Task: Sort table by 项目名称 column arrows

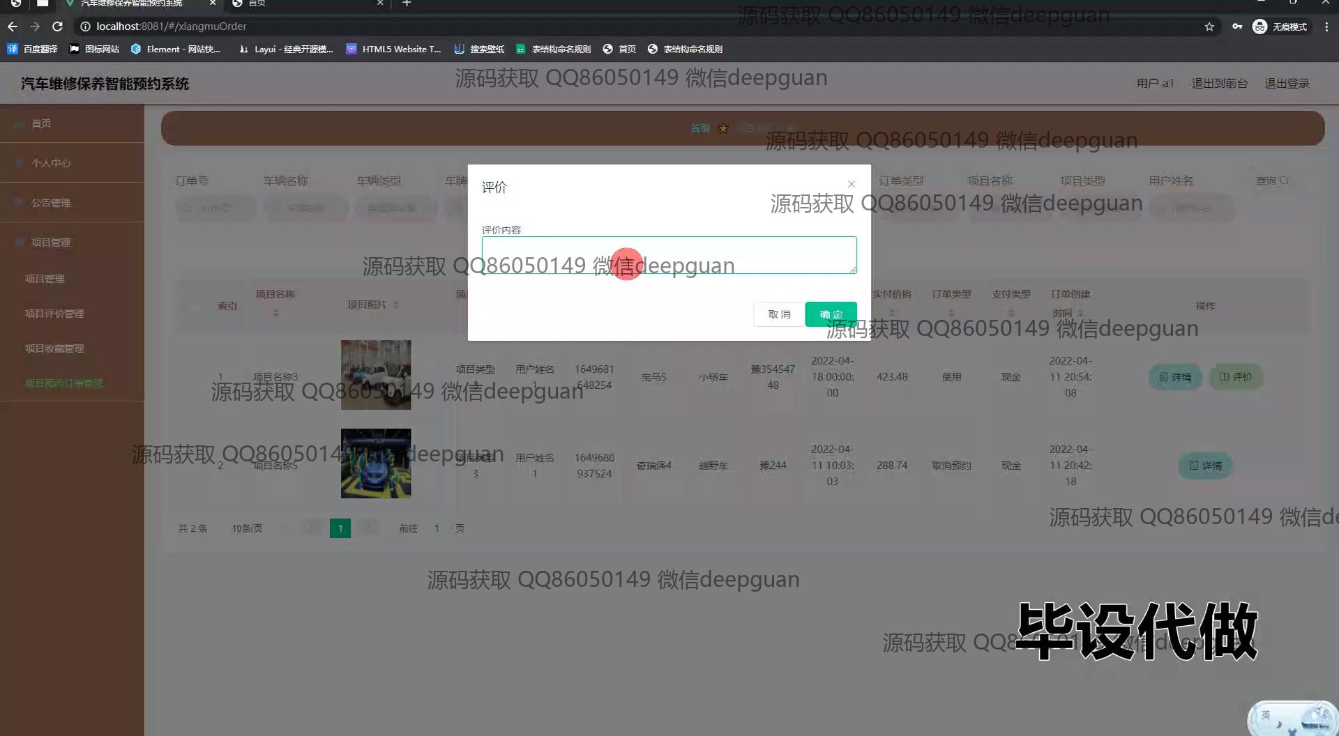Action: click(x=276, y=314)
